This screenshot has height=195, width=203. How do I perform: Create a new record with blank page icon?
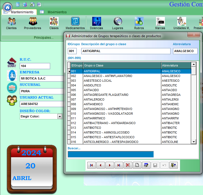tap(137, 165)
